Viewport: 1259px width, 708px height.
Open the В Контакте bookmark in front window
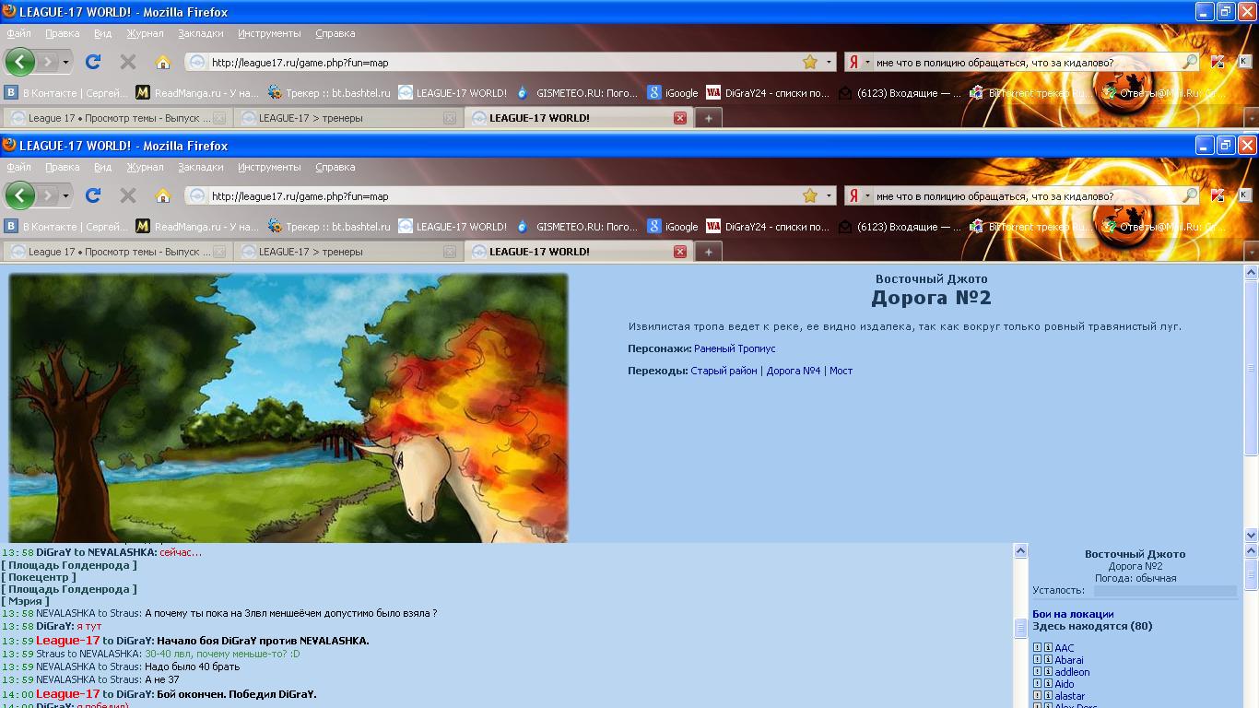(x=66, y=227)
